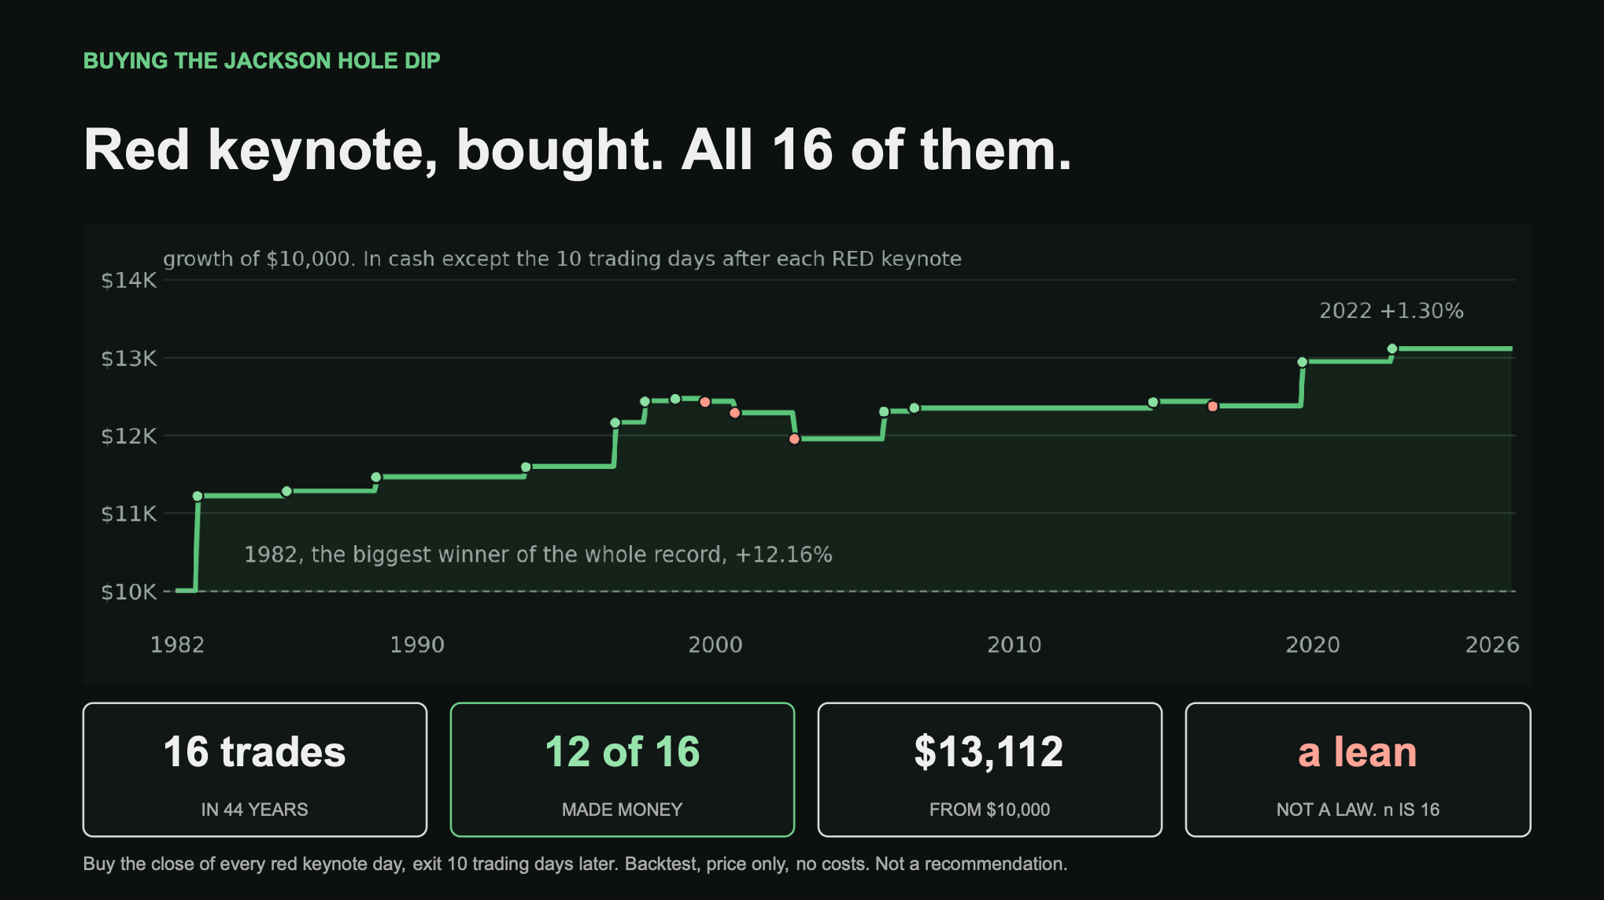Click the 2026 x-axis label
Screen dimensions: 1604x900
[x=1491, y=645]
